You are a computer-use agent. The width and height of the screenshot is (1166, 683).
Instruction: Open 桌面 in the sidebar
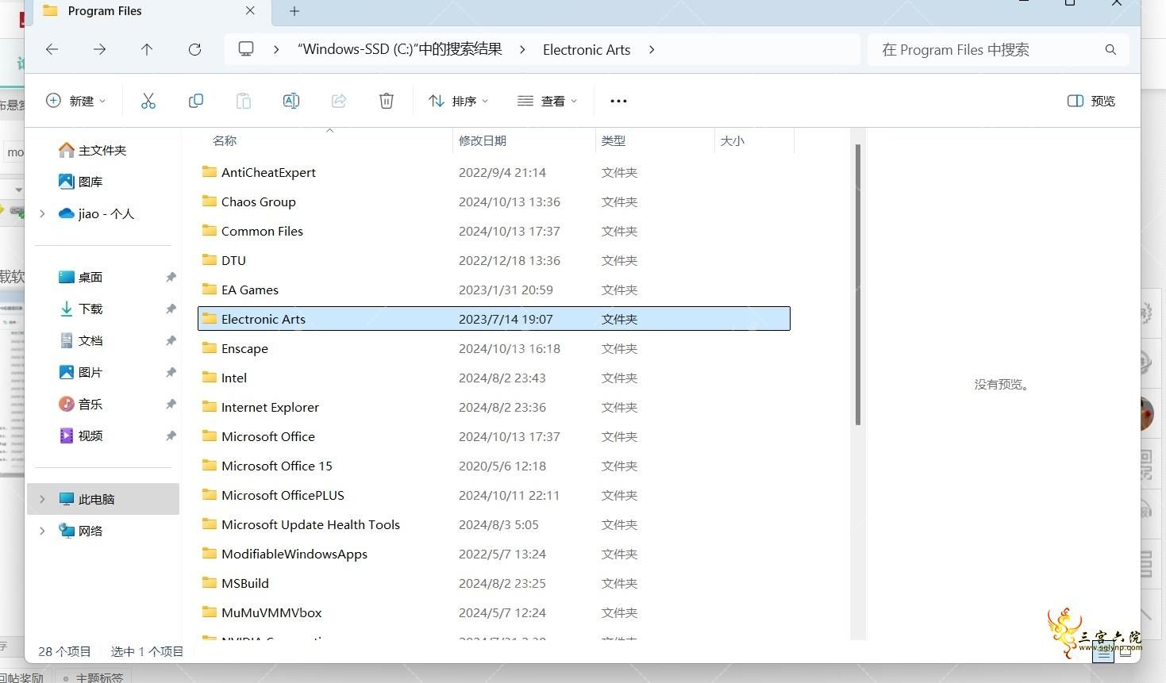point(81,277)
